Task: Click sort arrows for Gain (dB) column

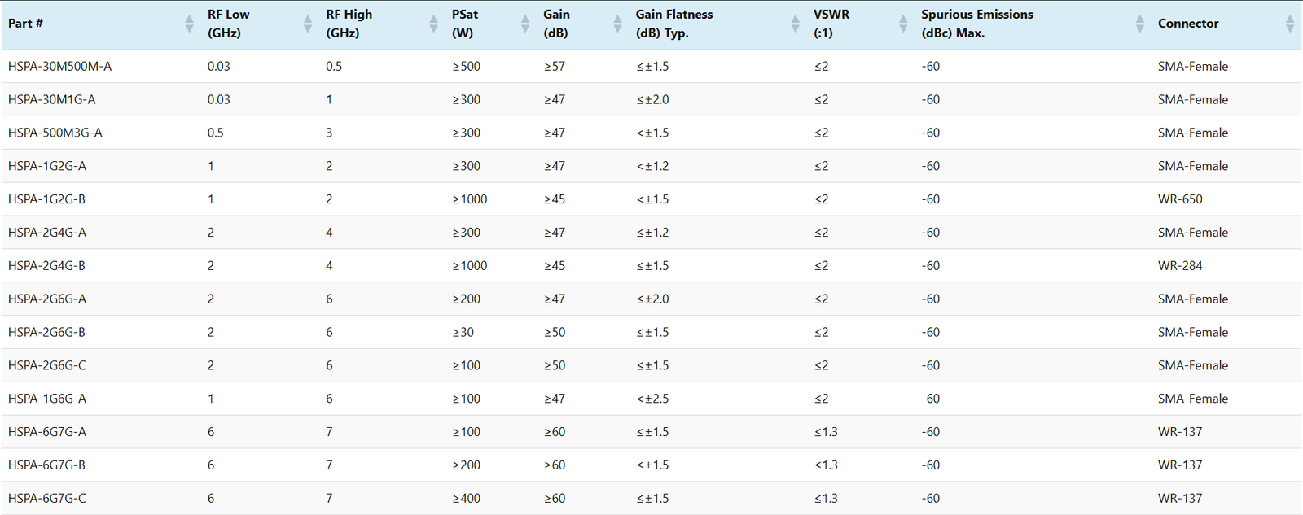Action: (x=617, y=24)
